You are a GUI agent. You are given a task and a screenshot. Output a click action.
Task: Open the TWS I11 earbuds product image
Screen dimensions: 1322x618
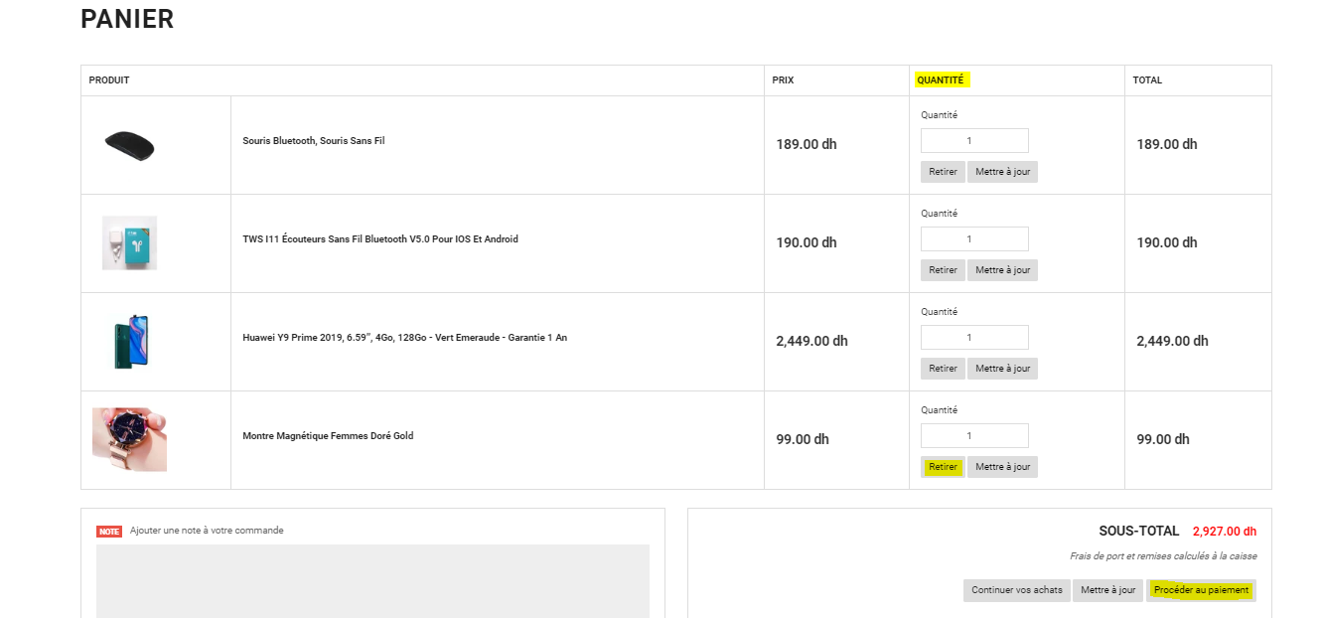(x=129, y=242)
